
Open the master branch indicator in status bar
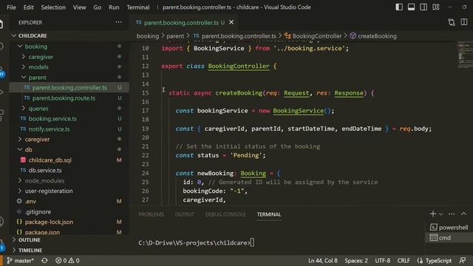pos(20,261)
